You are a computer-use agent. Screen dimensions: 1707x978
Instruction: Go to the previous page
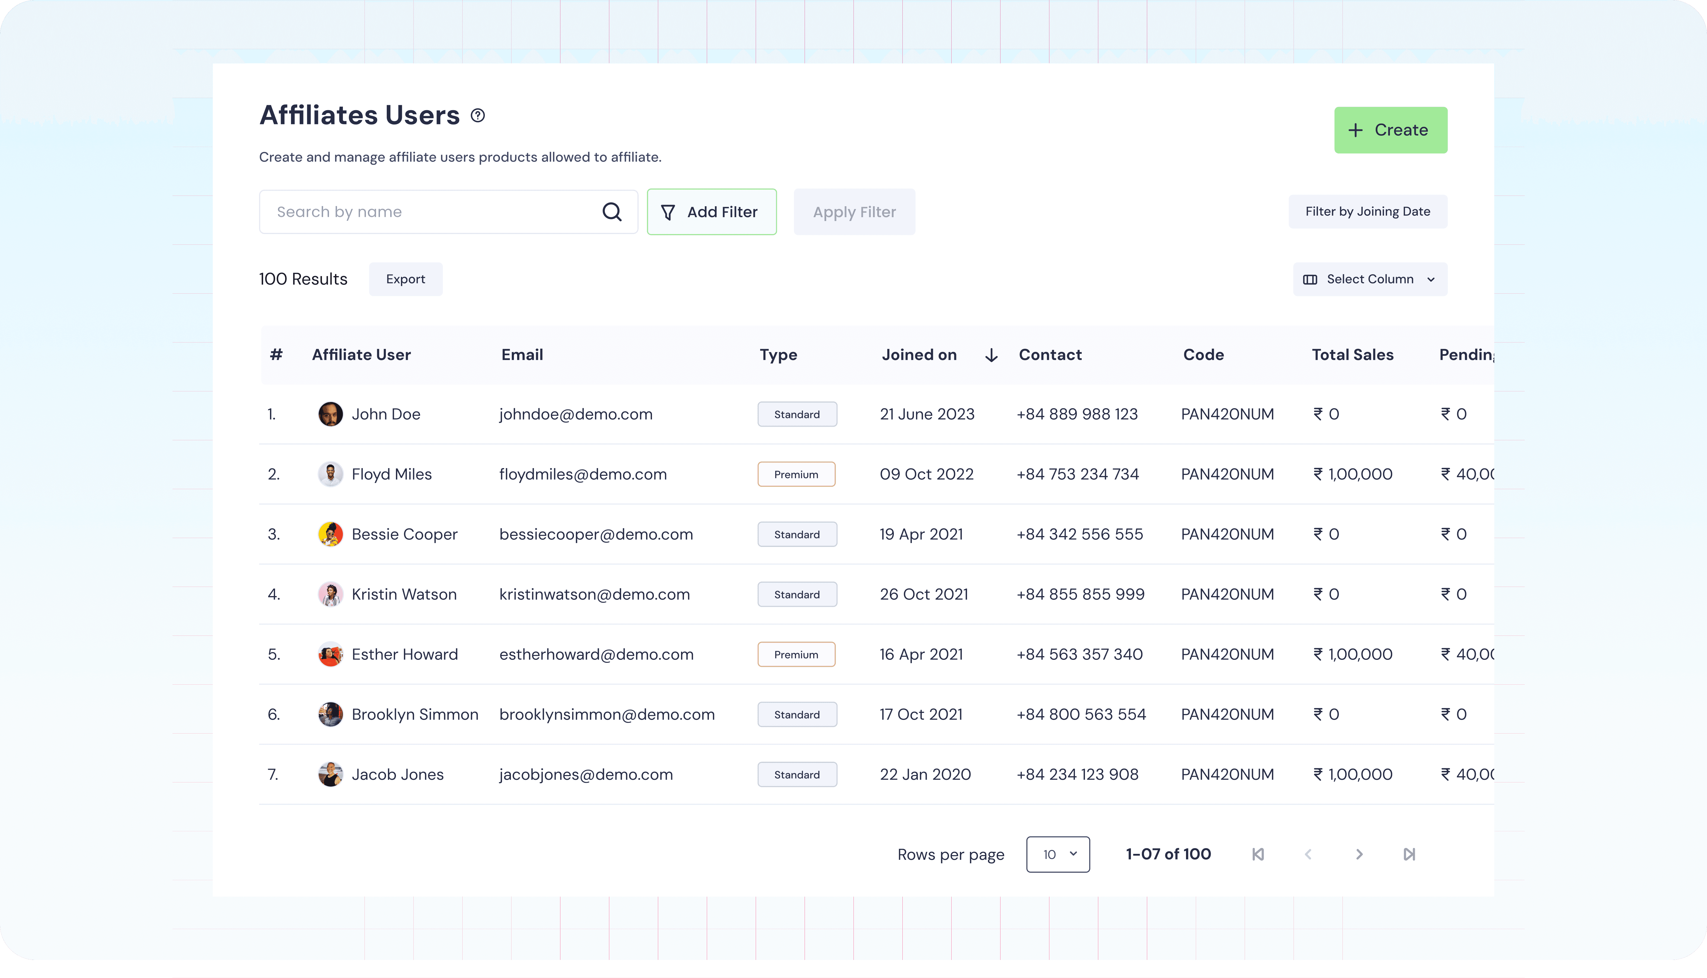[1308, 854]
